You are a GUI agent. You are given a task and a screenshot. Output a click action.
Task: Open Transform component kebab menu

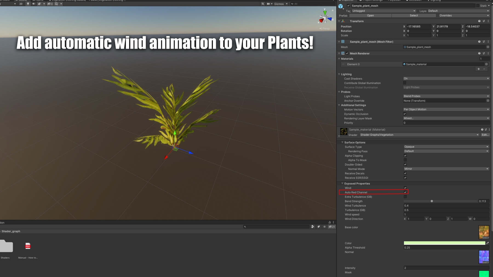point(488,21)
